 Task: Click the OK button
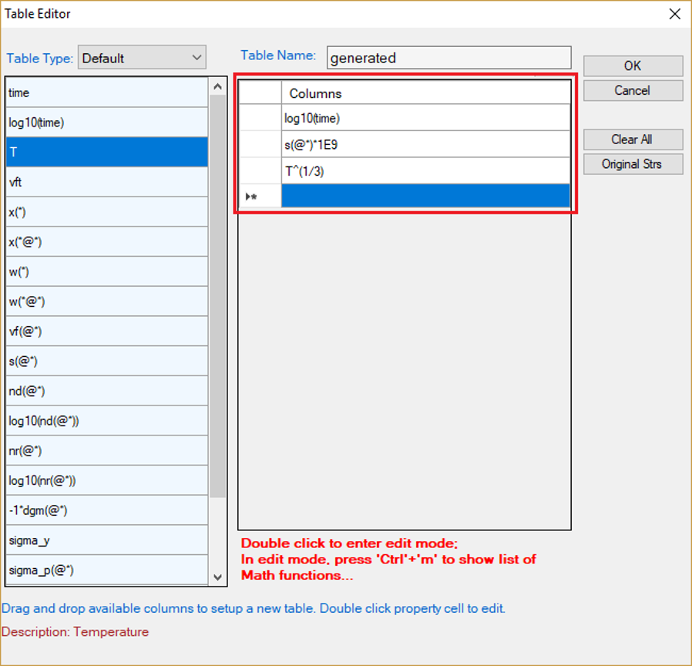point(633,66)
